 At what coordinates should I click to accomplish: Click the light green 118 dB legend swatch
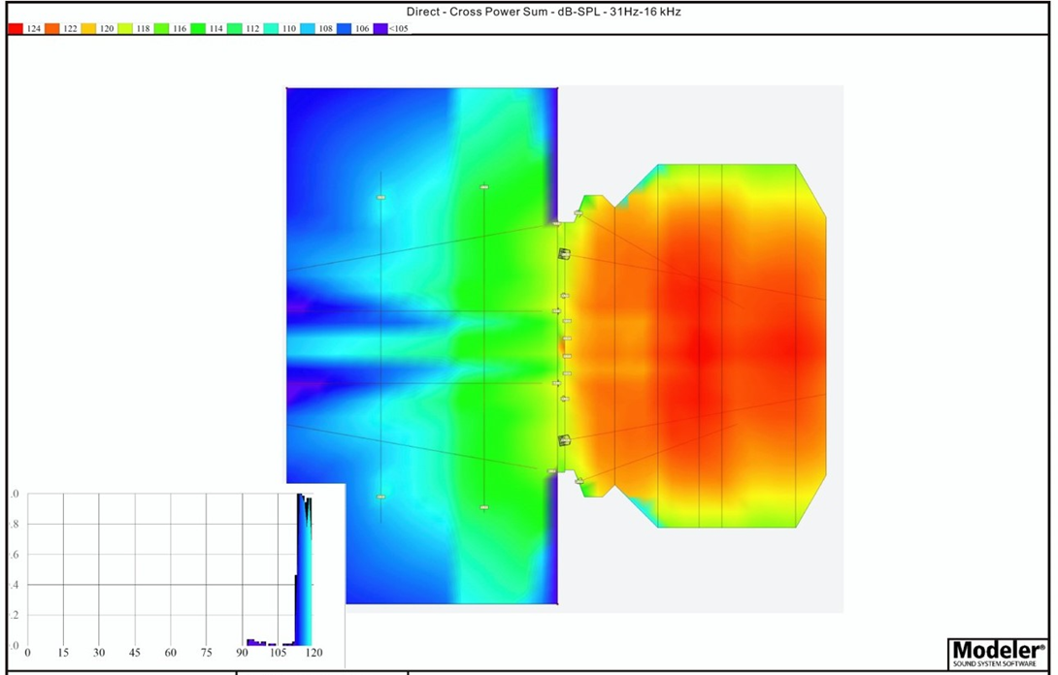[124, 29]
